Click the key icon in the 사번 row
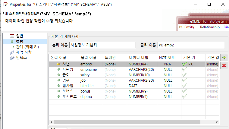Viewport: 229px width, 129px height. (58, 64)
